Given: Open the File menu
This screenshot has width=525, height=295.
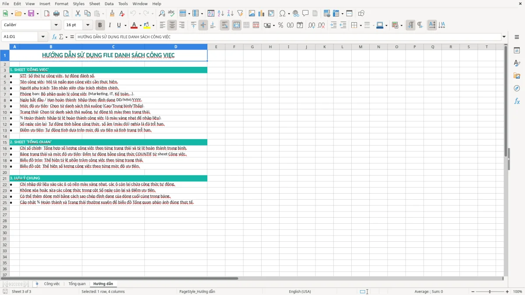Looking at the screenshot, I should click(x=6, y=3).
